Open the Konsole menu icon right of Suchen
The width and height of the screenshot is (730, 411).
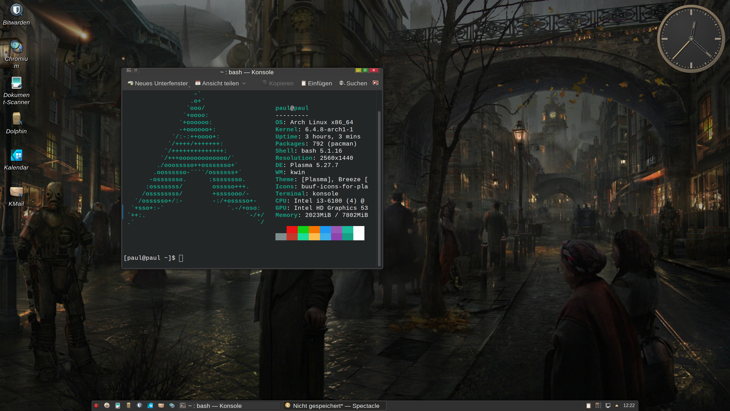click(376, 83)
